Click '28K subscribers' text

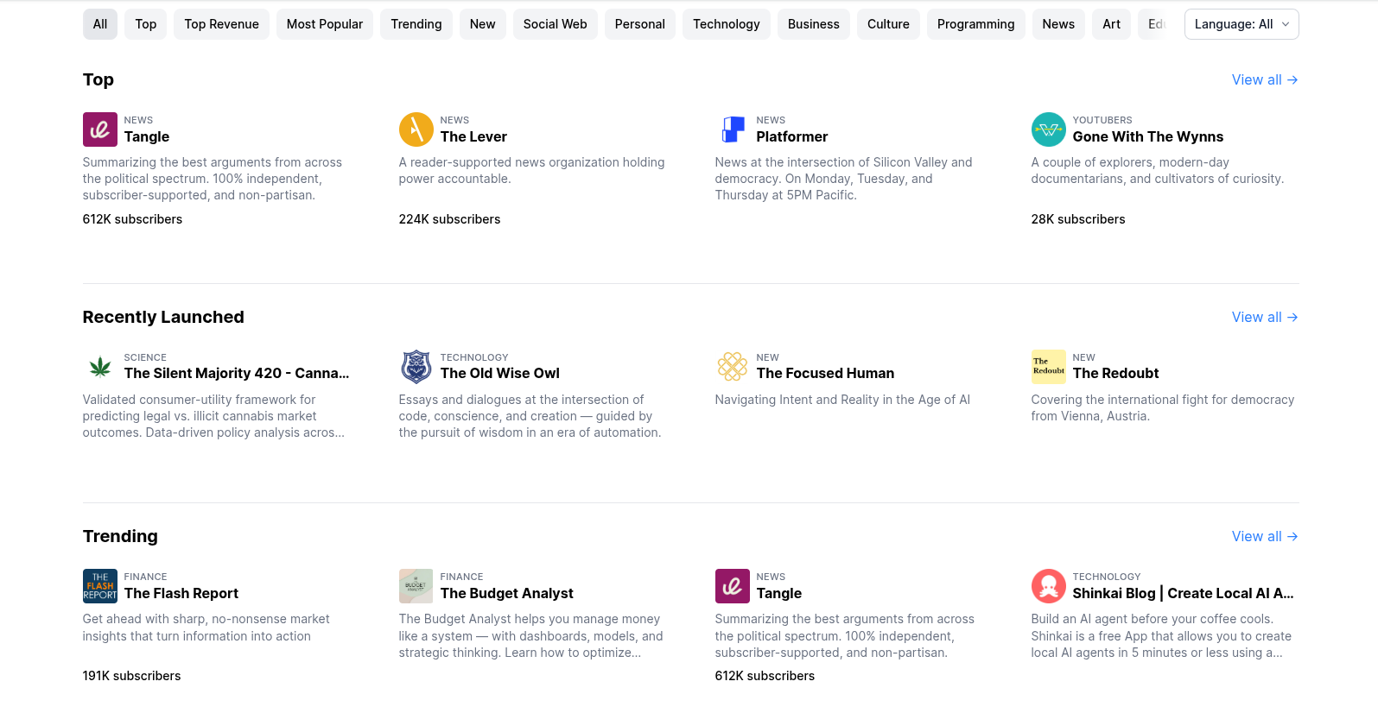pyautogui.click(x=1078, y=219)
